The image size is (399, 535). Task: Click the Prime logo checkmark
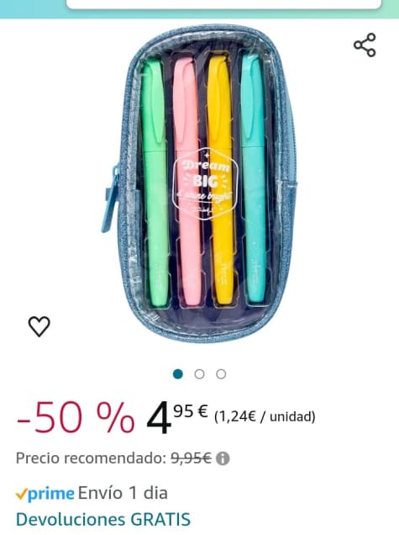21,494
